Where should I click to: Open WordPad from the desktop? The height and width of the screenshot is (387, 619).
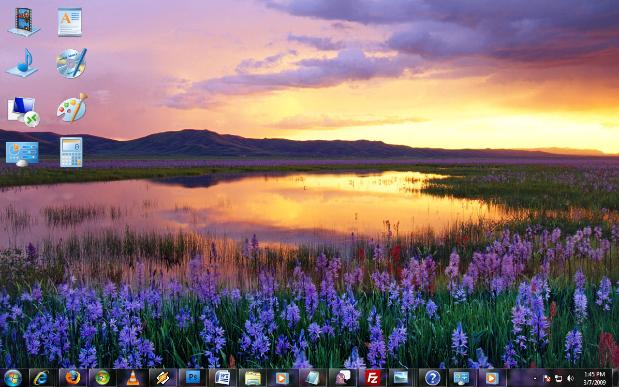70,22
